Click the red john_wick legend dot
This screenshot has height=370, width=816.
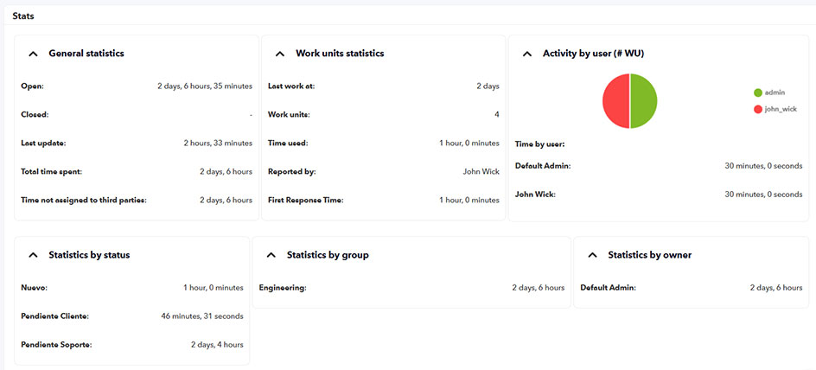coord(758,110)
